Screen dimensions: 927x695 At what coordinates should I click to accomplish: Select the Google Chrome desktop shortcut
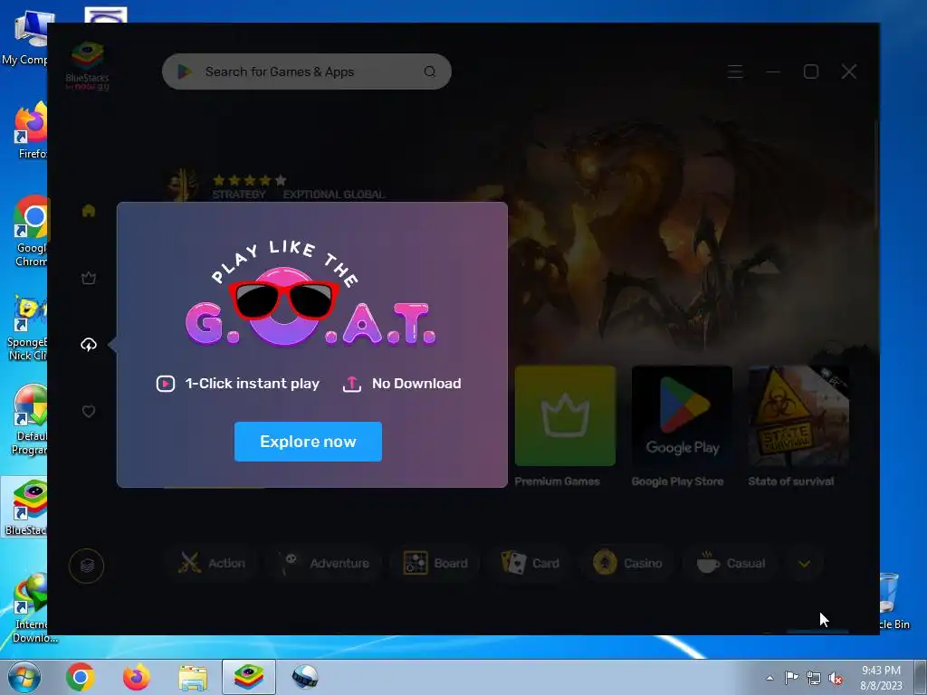(31, 231)
